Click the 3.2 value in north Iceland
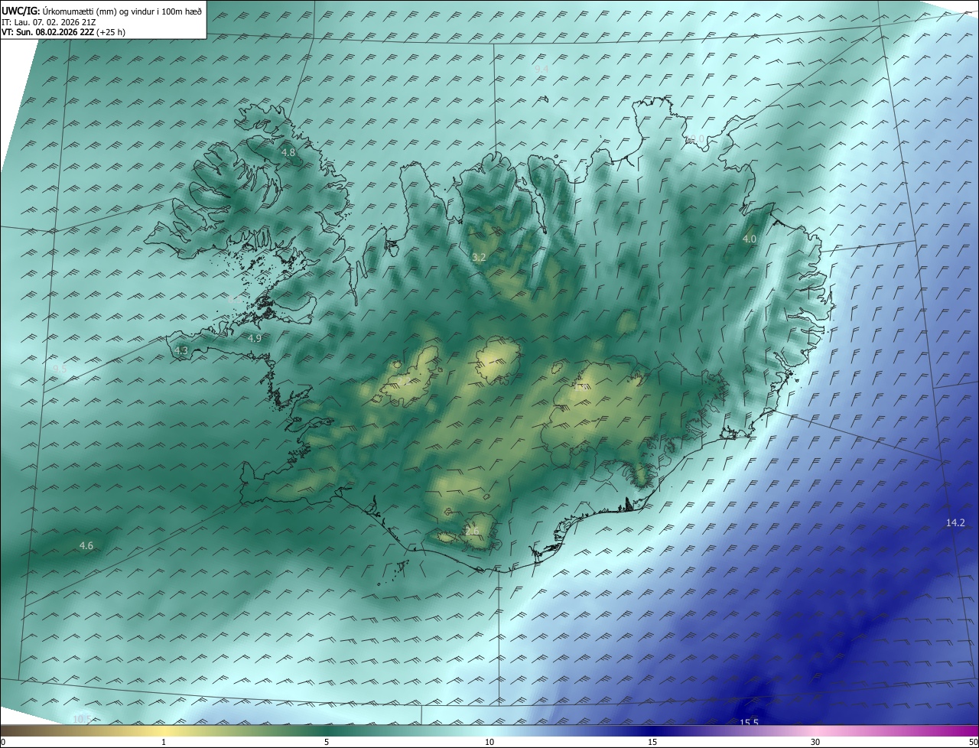This screenshot has height=748, width=979. tap(479, 258)
